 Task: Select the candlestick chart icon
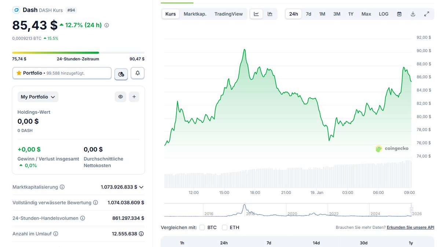(x=270, y=14)
